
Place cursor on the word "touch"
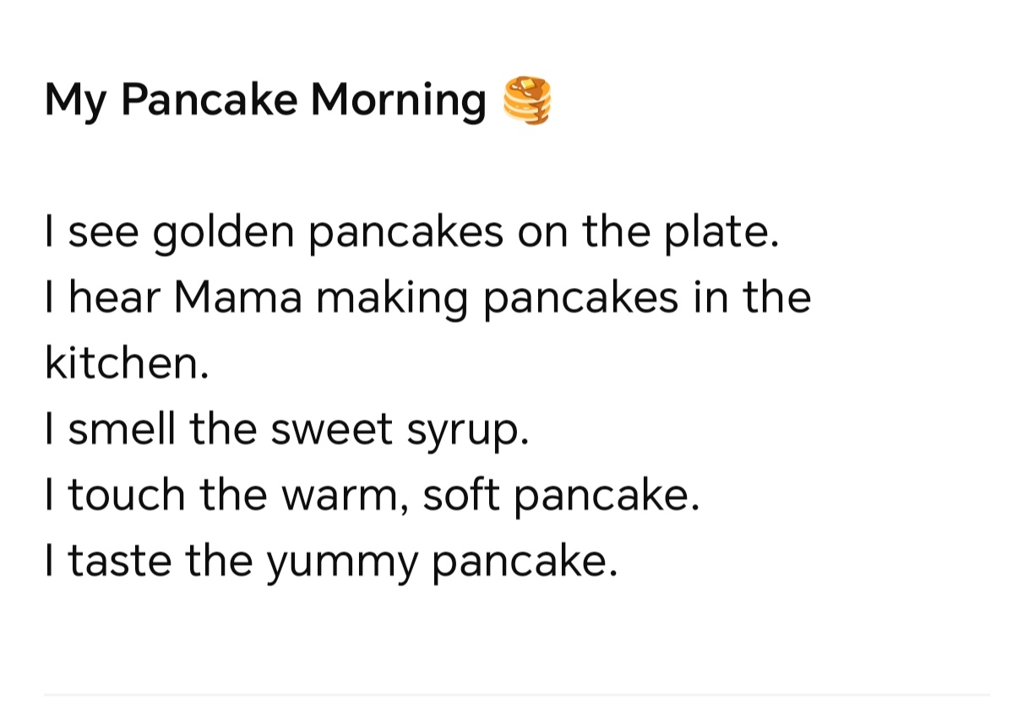coord(127,495)
